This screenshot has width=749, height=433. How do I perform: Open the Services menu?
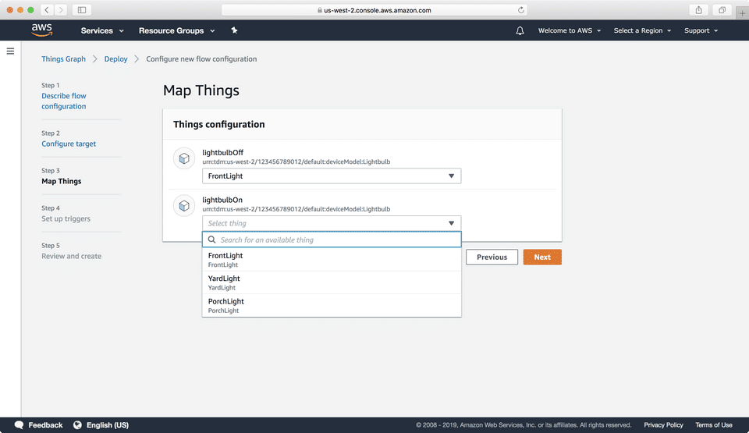tap(102, 30)
